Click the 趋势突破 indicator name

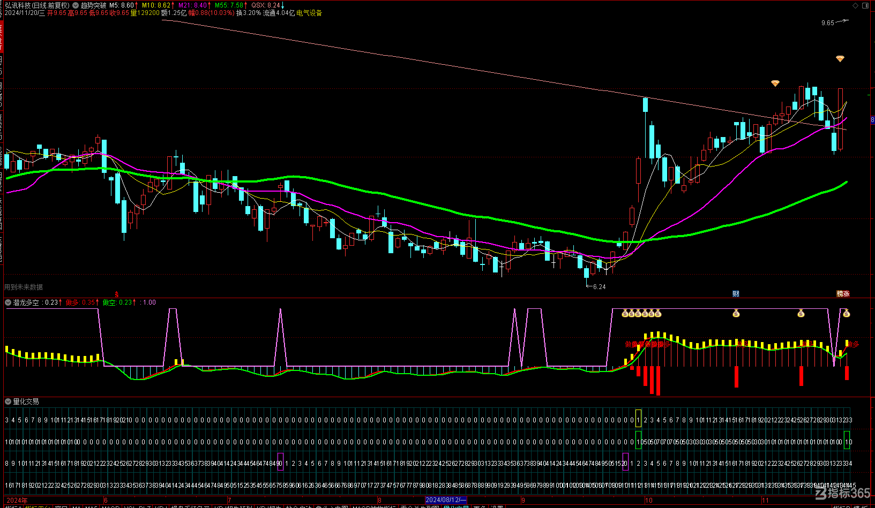[x=93, y=5]
